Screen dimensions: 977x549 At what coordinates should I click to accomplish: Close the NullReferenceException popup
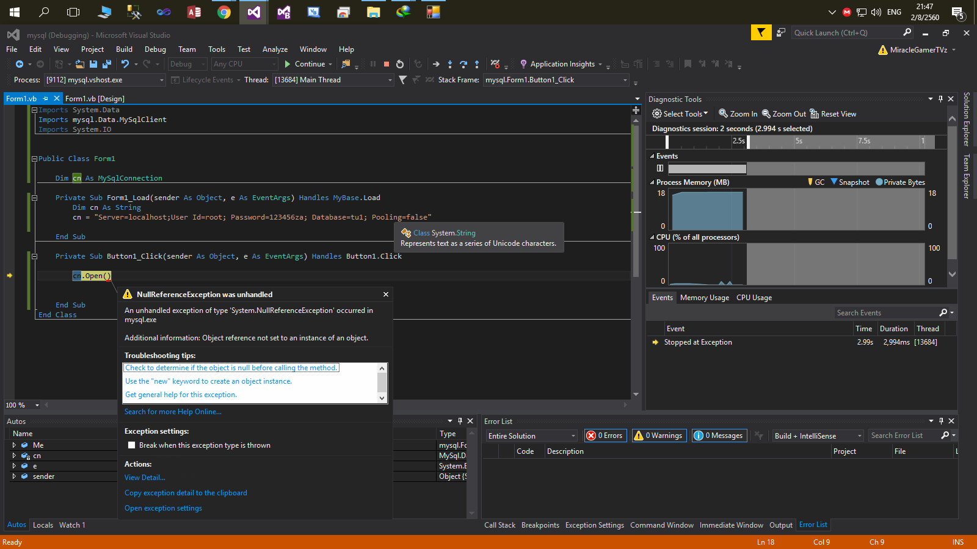click(x=386, y=295)
